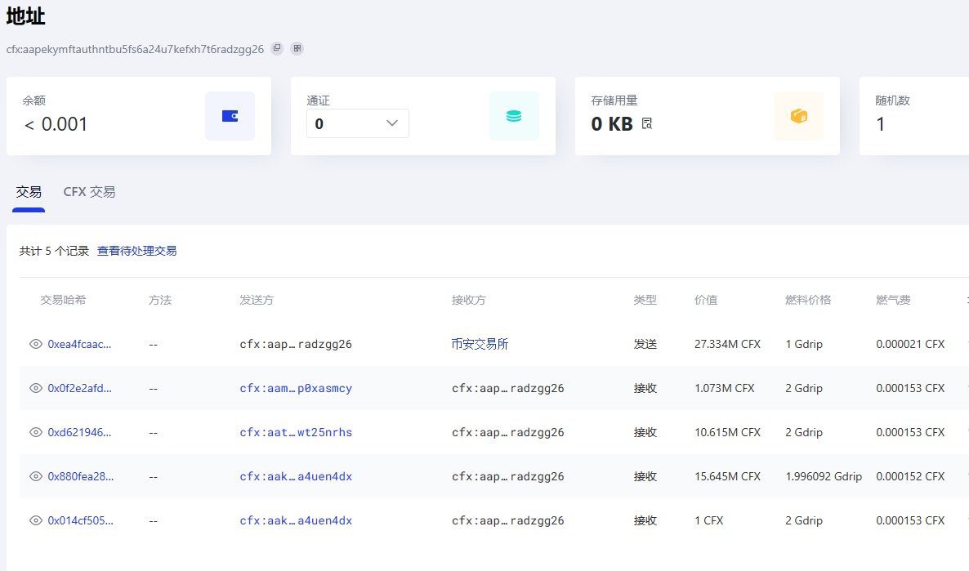The height and width of the screenshot is (571, 969).
Task: Click the 0 KB storage value
Action: click(612, 124)
